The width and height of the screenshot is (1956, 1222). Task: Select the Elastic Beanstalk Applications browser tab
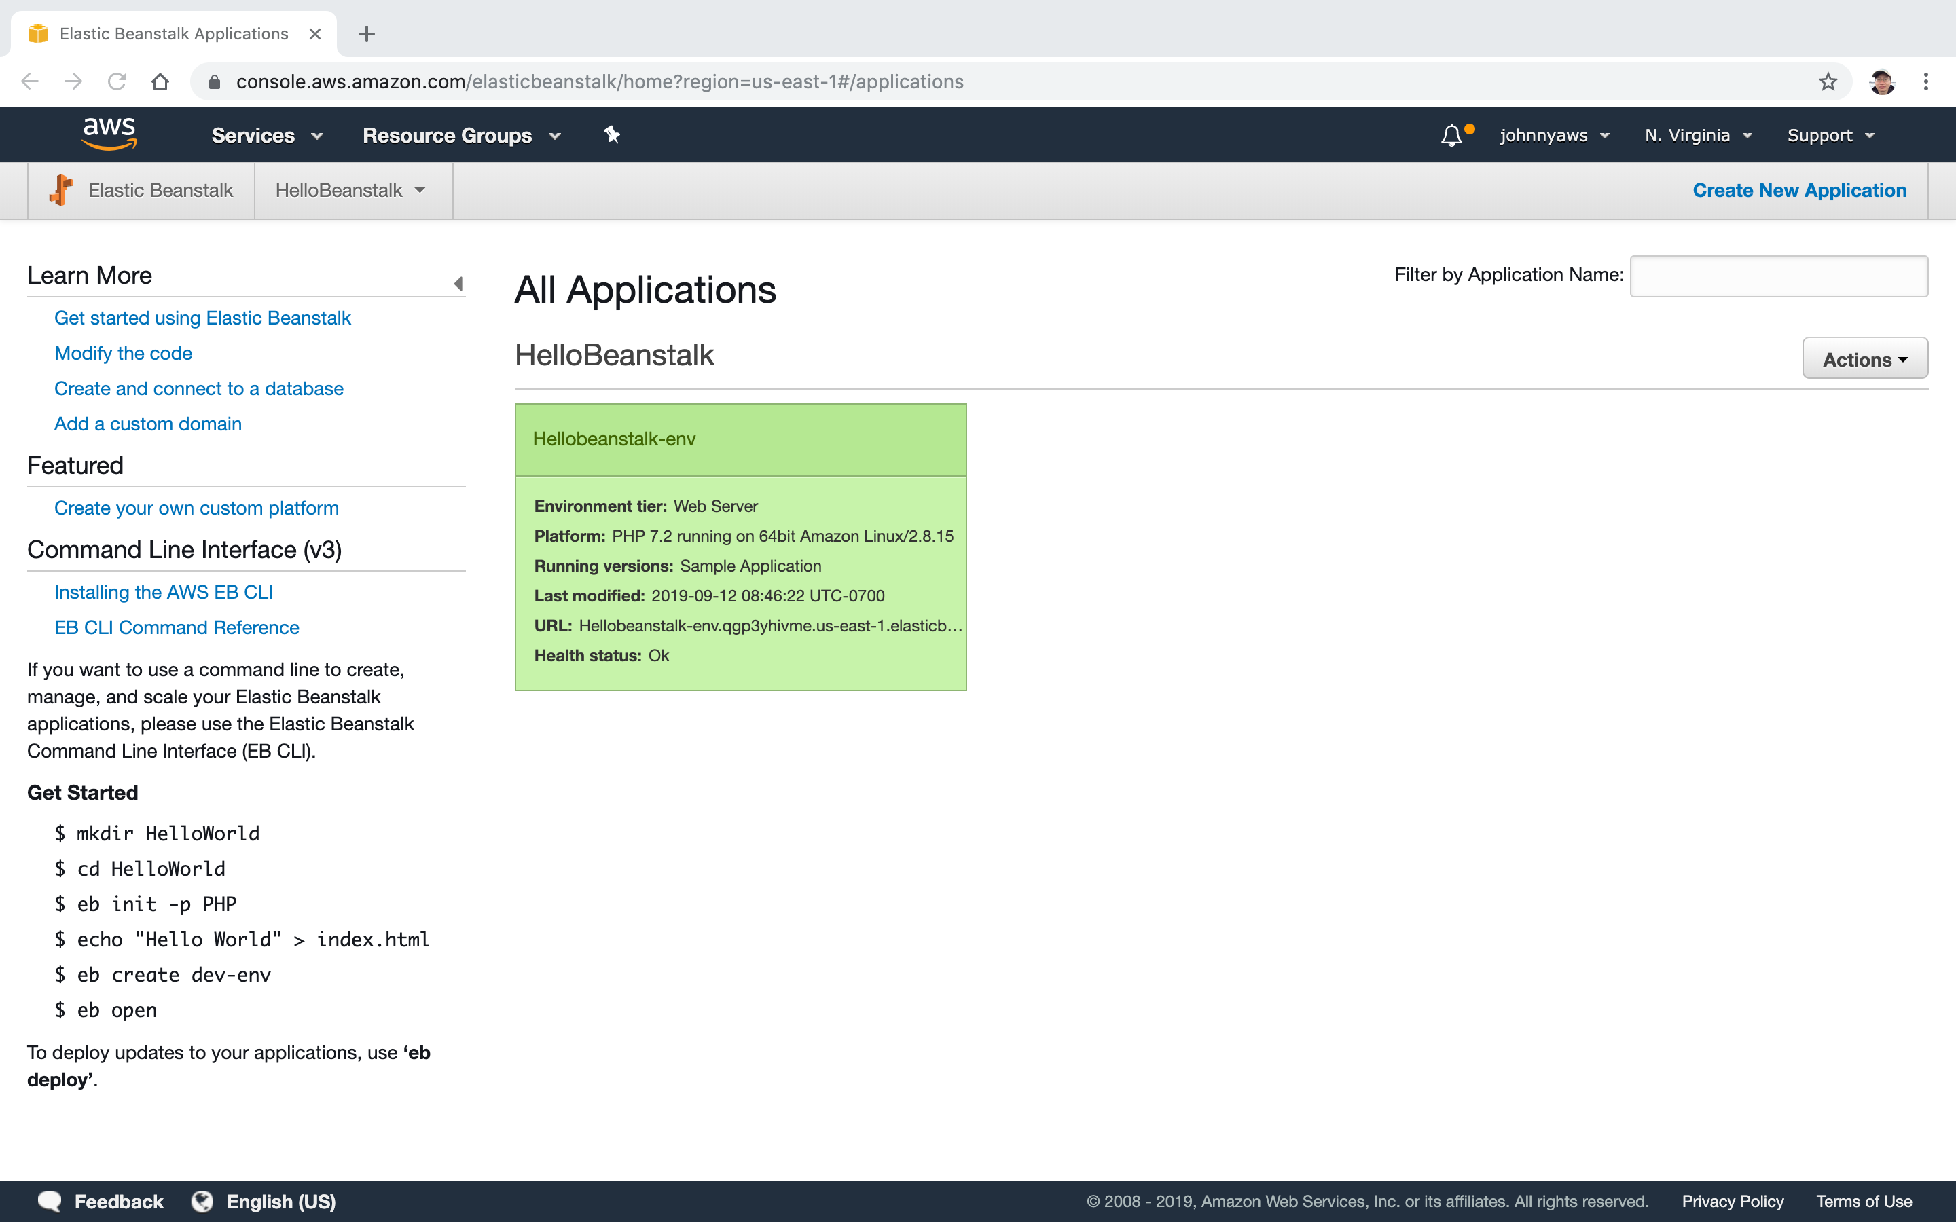pyautogui.click(x=174, y=34)
